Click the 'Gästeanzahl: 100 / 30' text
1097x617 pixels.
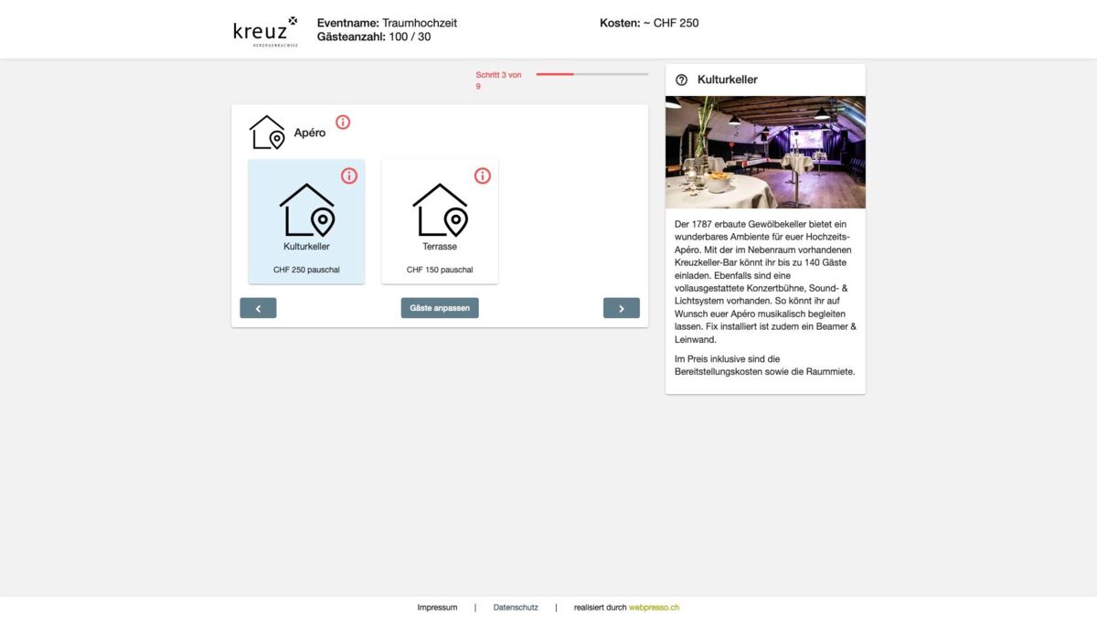[x=374, y=37]
